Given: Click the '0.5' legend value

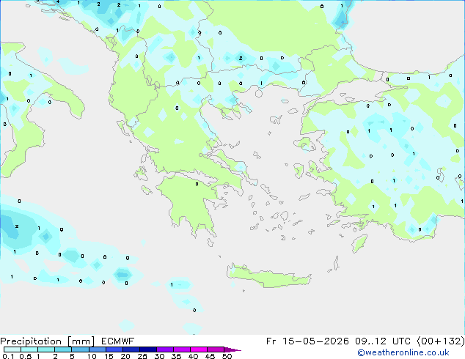Looking at the screenshot, I should point(26,356).
